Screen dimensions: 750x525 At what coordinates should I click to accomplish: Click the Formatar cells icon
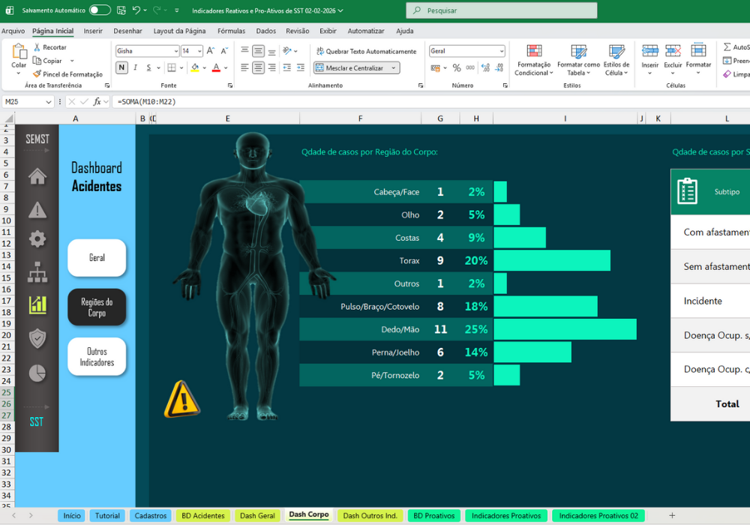(x=698, y=51)
